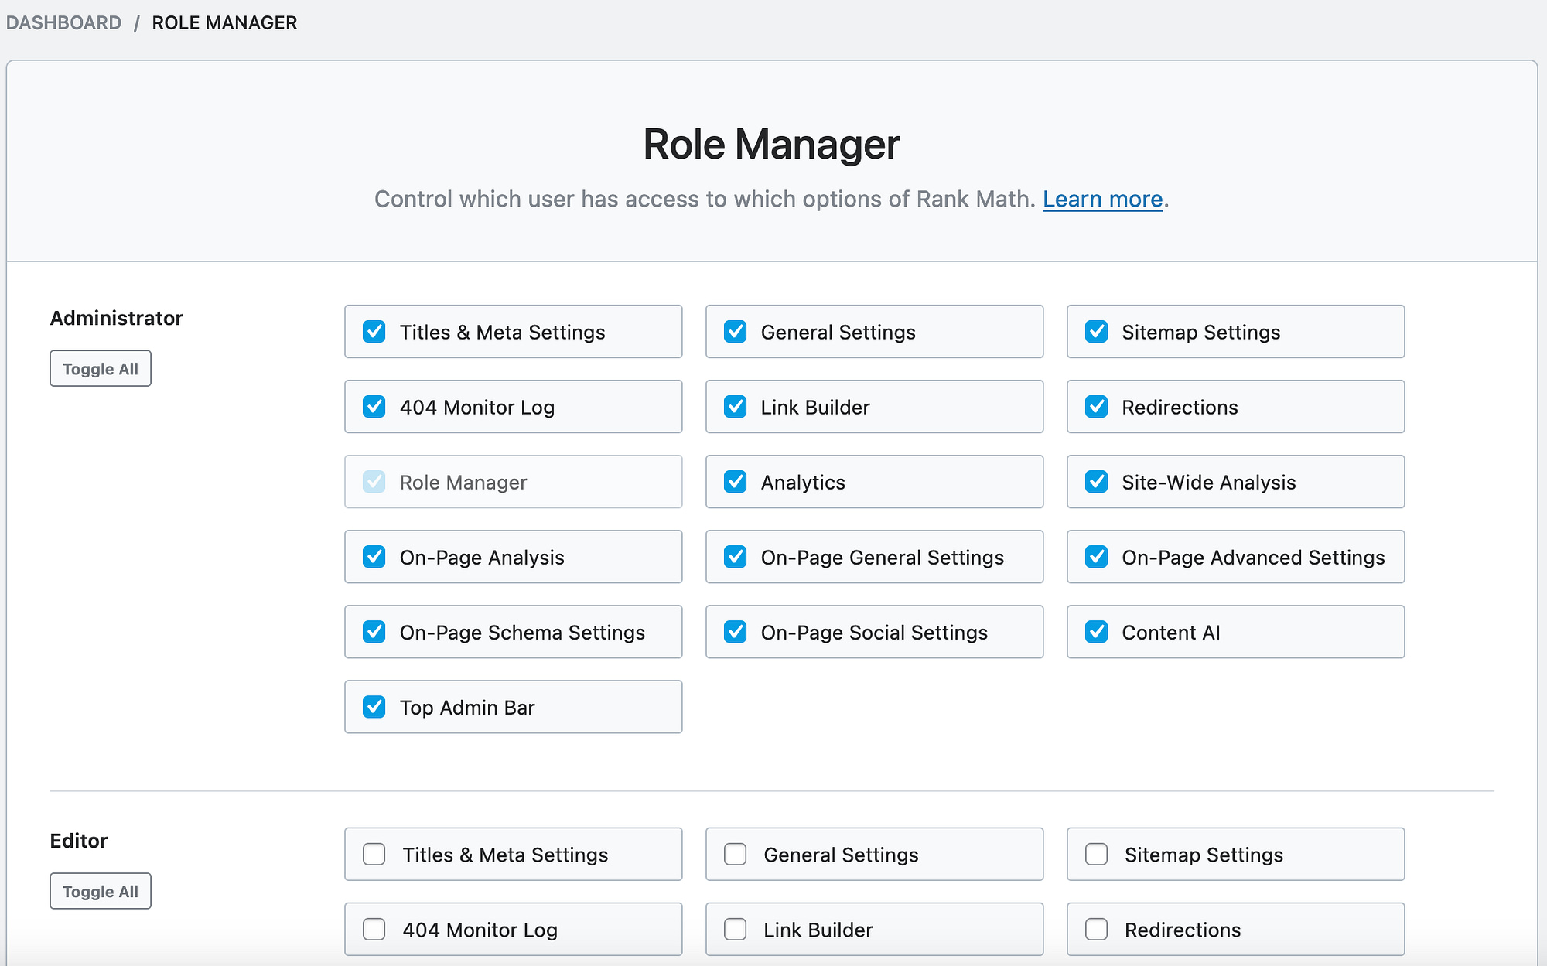Go to DASHBOARD breadcrumb
The image size is (1547, 966).
tap(63, 22)
